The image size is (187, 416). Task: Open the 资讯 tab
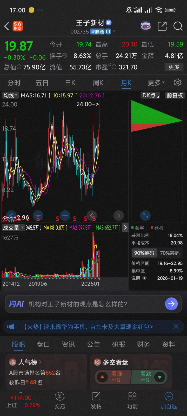pos(68,344)
